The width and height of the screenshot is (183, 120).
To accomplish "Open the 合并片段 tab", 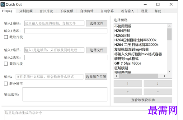I will 46,11.
